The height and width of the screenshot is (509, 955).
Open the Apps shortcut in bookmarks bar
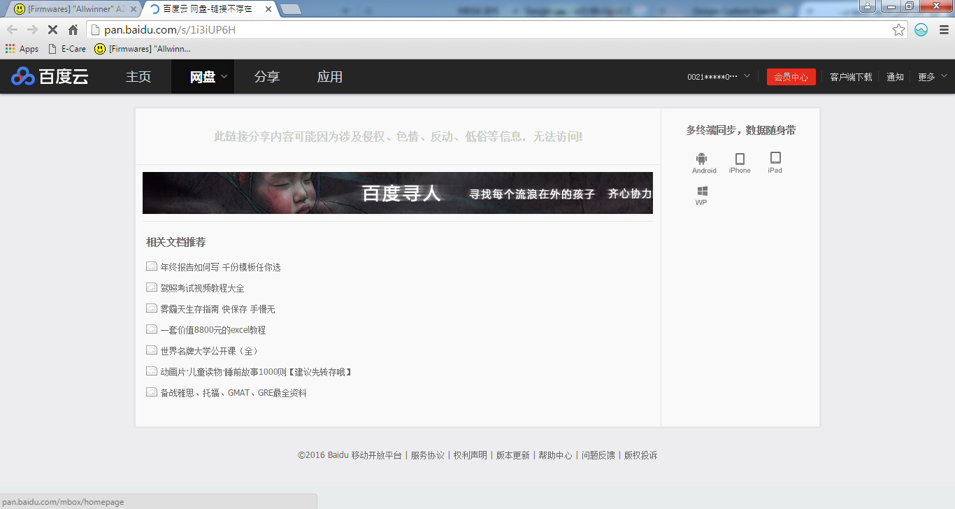(22, 49)
